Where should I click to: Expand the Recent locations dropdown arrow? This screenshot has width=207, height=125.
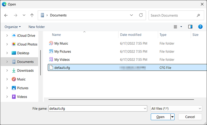[x=24, y=15]
